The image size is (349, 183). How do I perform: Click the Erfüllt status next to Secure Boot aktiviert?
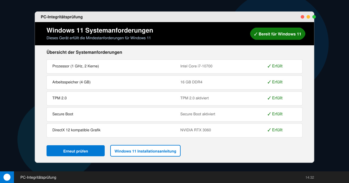pyautogui.click(x=275, y=114)
